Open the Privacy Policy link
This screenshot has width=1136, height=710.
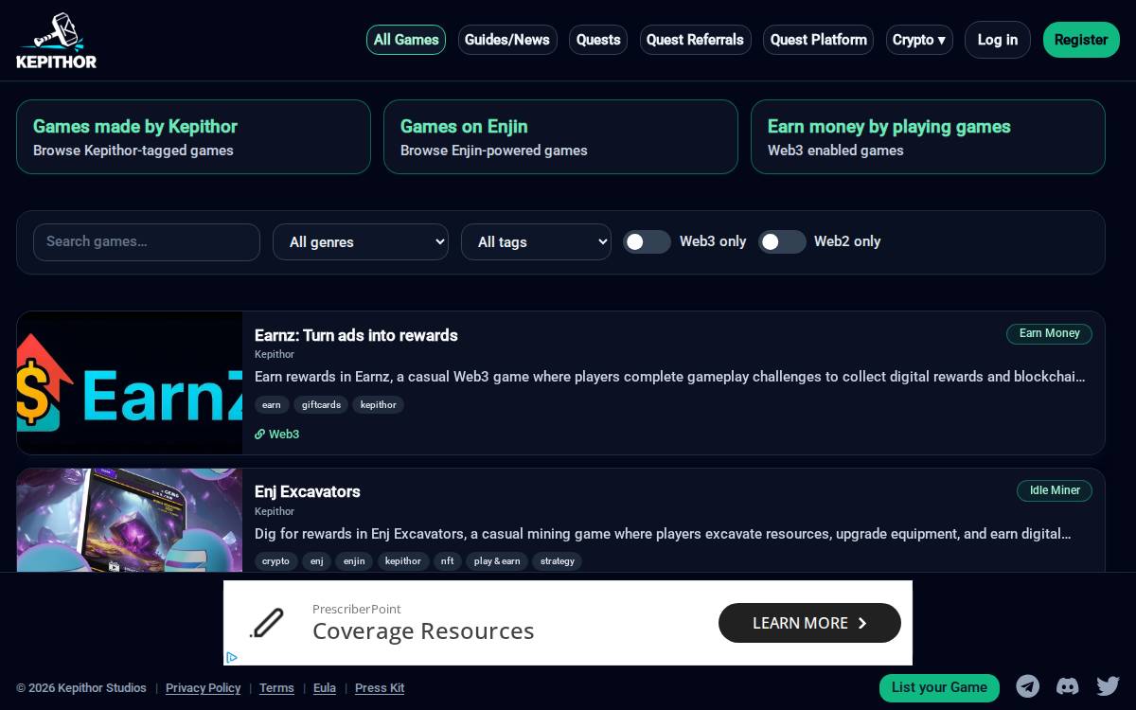pyautogui.click(x=203, y=688)
